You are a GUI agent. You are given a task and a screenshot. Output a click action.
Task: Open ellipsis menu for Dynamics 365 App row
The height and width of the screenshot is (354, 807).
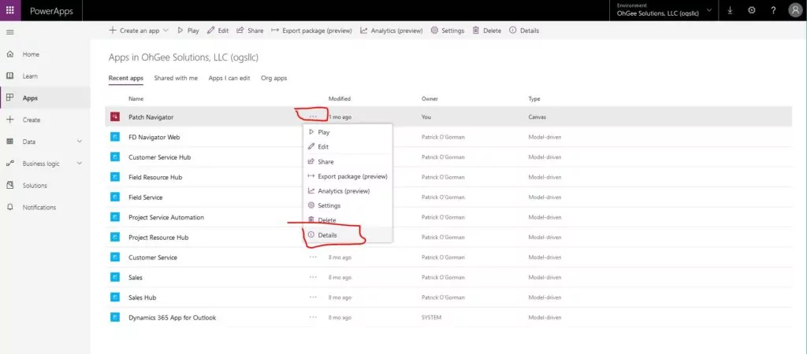313,318
